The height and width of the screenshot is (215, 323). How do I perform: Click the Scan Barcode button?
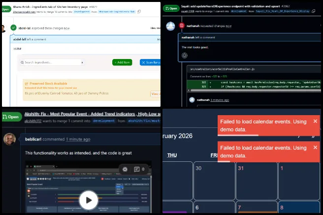point(150,62)
